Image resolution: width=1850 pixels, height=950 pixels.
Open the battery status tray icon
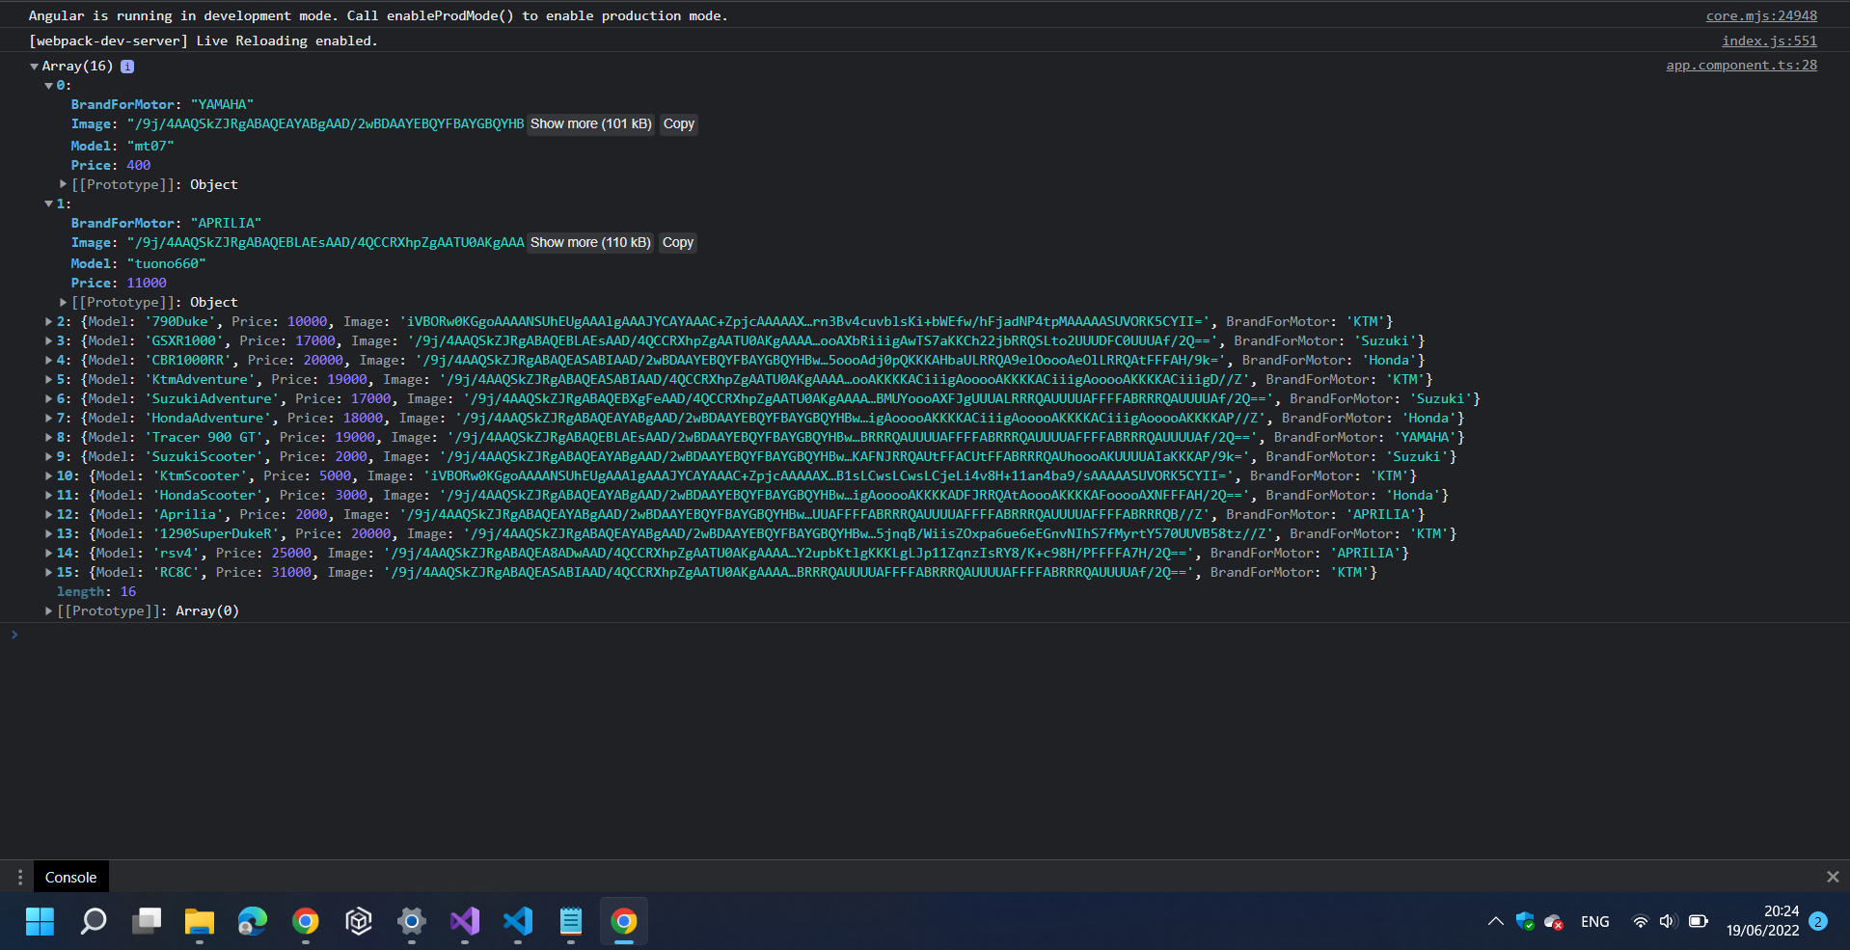click(1699, 921)
